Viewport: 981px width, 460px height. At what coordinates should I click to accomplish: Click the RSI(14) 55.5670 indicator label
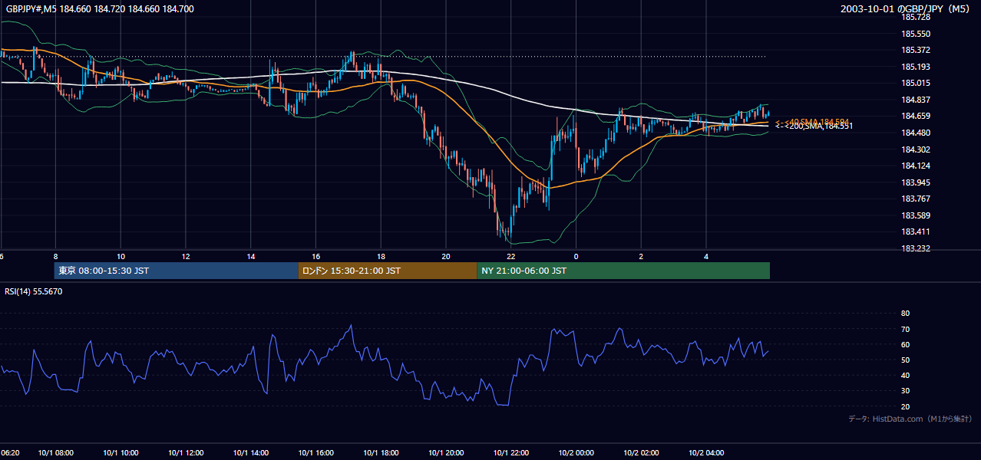34,291
